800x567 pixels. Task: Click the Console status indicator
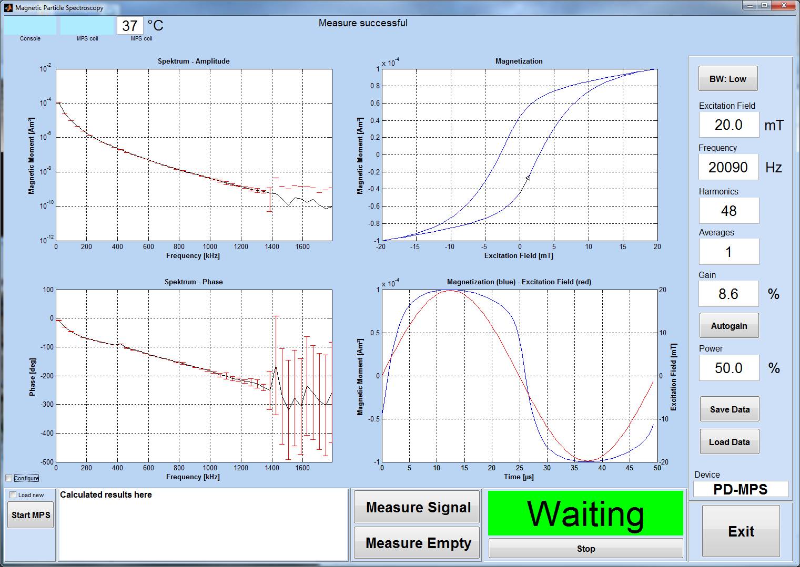[30, 24]
